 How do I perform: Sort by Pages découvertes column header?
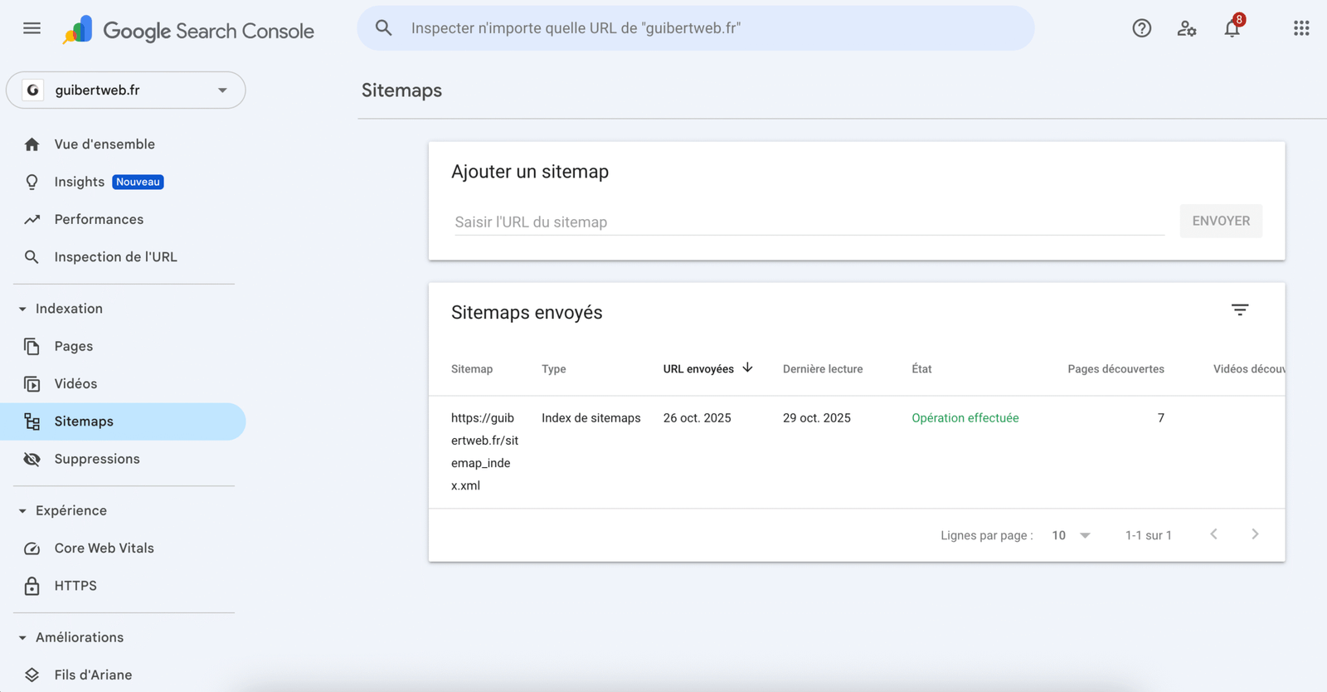1116,369
